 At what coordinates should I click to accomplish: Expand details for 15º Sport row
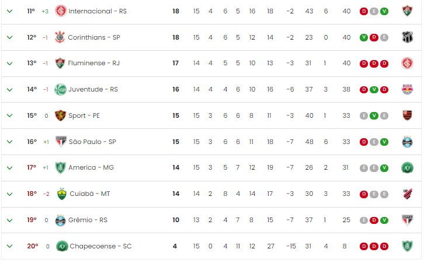(x=10, y=115)
